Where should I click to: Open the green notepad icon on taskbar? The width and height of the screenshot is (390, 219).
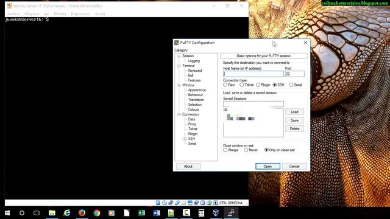tap(171, 213)
